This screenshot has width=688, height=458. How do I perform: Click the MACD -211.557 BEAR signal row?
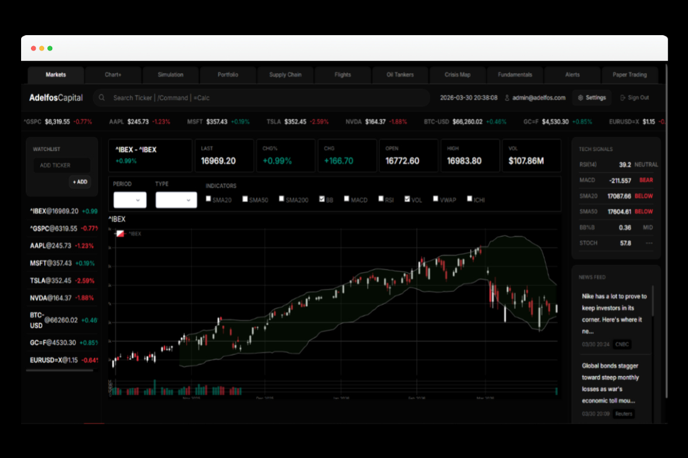616,180
